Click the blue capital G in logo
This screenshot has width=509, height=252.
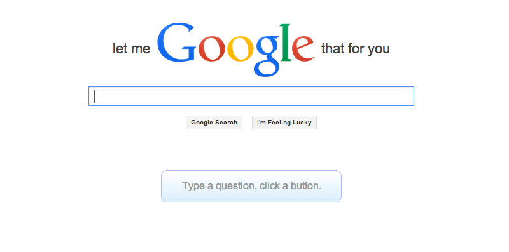(x=177, y=42)
